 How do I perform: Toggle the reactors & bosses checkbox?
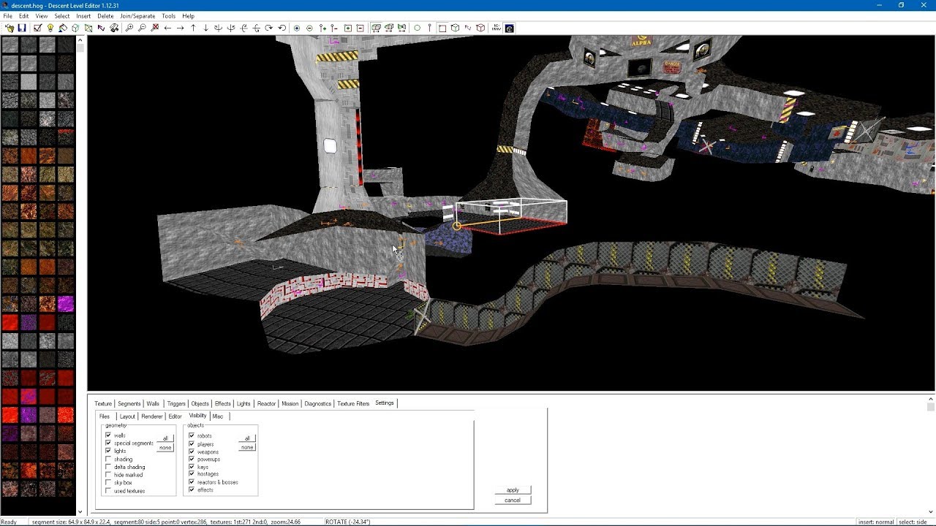click(x=192, y=482)
